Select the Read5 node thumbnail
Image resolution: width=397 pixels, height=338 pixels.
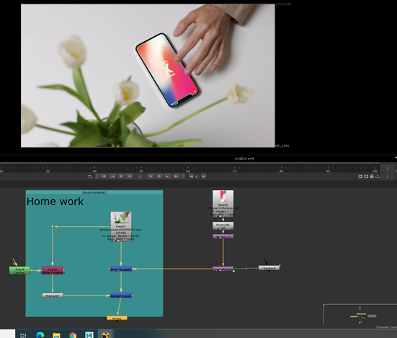point(223,197)
